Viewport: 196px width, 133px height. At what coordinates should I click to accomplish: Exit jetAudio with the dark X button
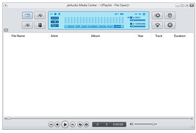[191, 5]
